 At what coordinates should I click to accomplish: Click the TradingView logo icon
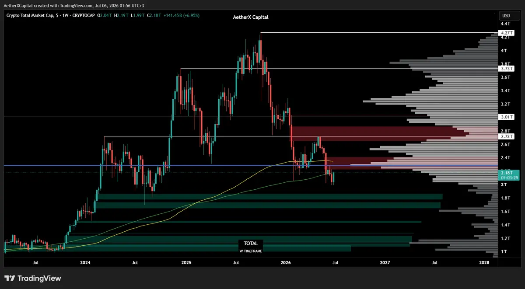[10, 278]
